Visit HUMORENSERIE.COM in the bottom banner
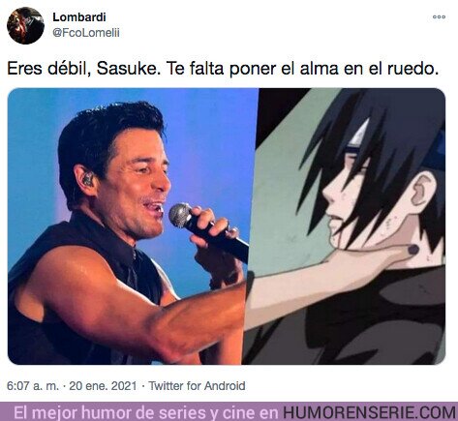Image resolution: width=458 pixels, height=421 pixels. tap(369, 412)
